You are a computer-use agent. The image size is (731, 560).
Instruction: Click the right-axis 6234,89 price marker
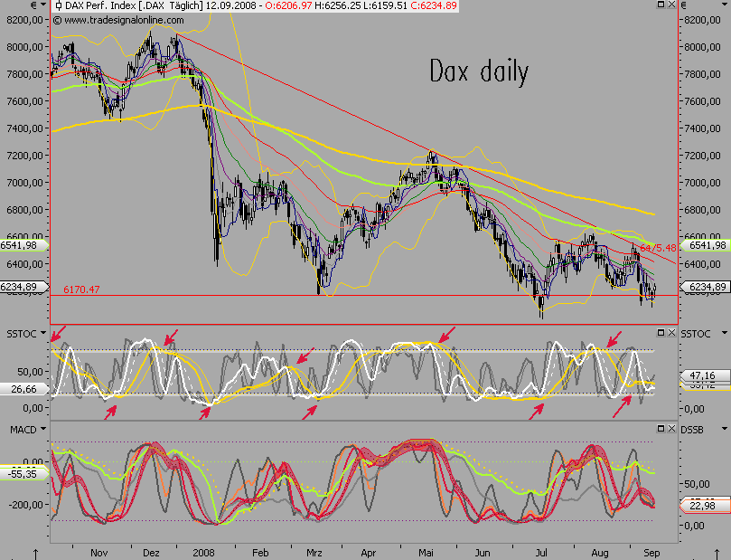[x=706, y=287]
